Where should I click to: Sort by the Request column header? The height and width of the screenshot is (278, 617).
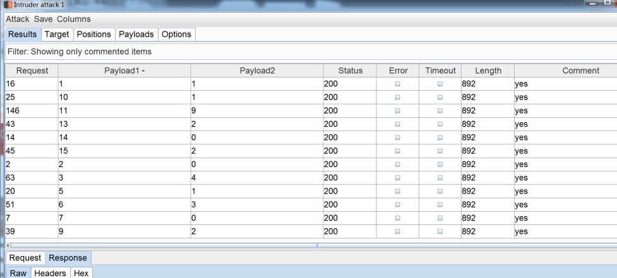pyautogui.click(x=32, y=71)
